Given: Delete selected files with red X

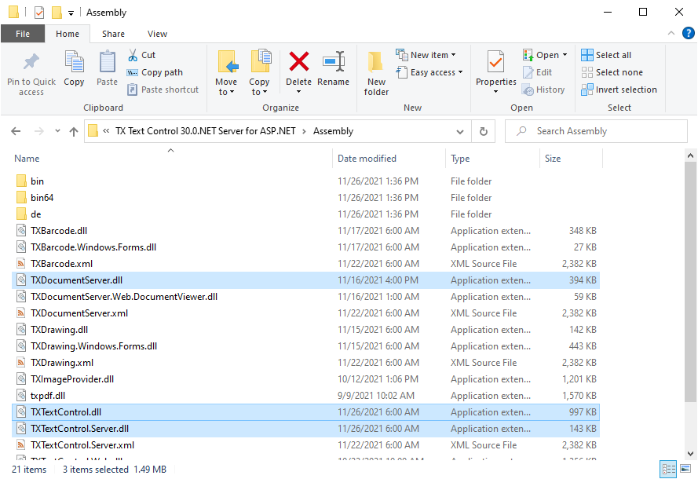Looking at the screenshot, I should pos(298,61).
